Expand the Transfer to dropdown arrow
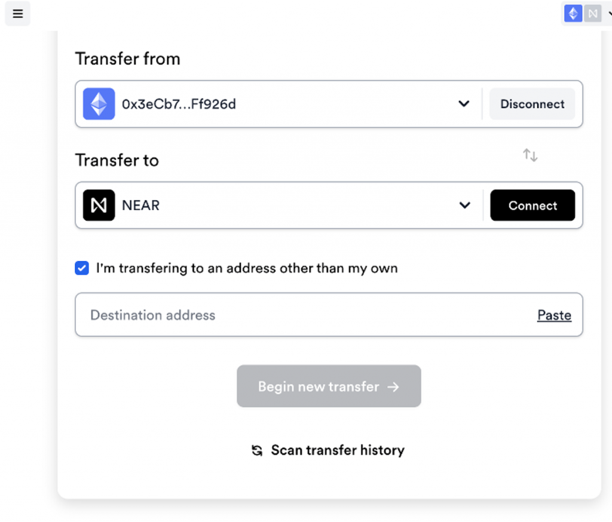The image size is (612, 522). click(x=464, y=205)
